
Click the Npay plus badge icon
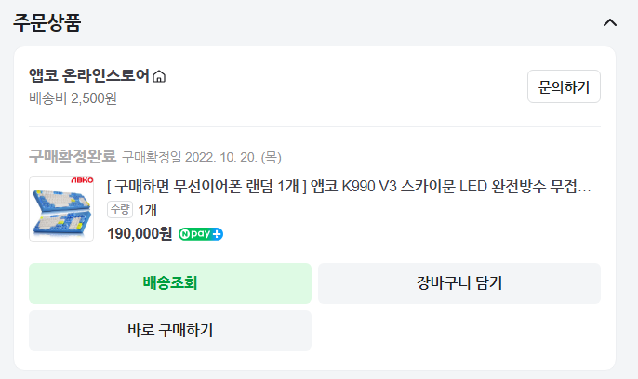(200, 233)
